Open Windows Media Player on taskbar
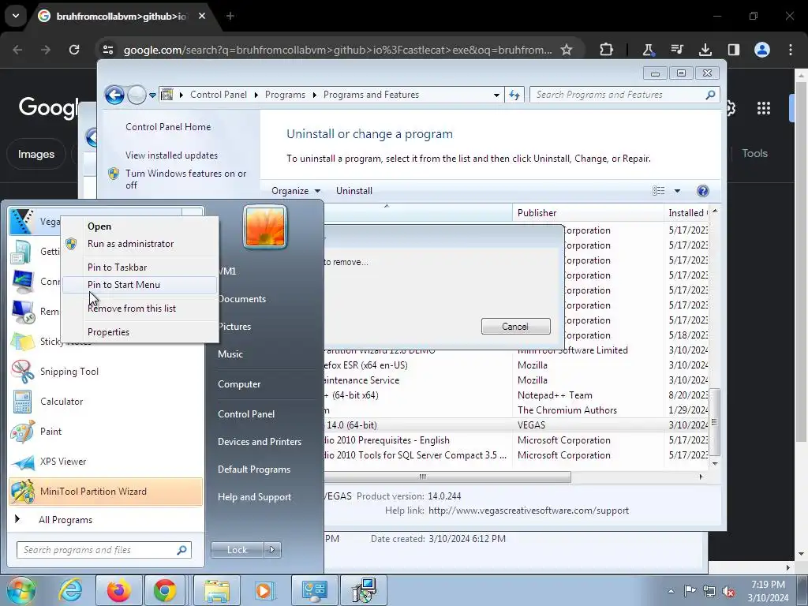The height and width of the screenshot is (606, 808). 265,590
